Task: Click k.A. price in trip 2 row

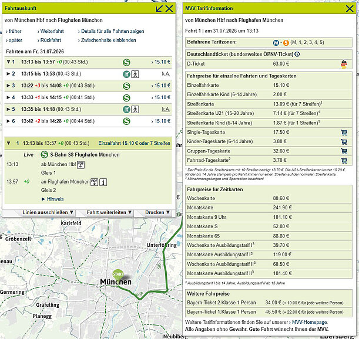Action: pos(166,74)
